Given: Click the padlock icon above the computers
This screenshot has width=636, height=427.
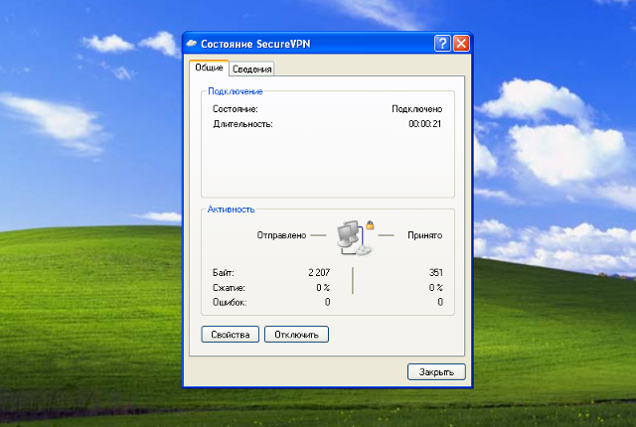Looking at the screenshot, I should 370,224.
